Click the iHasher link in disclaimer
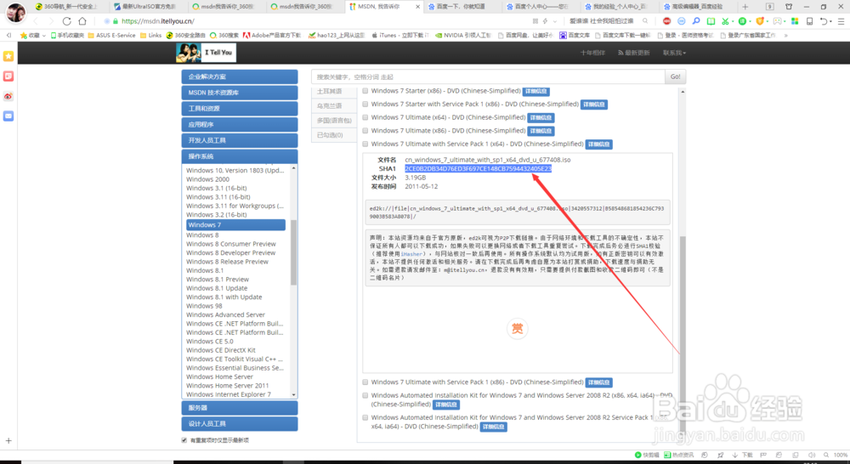850x464 pixels. coord(412,254)
